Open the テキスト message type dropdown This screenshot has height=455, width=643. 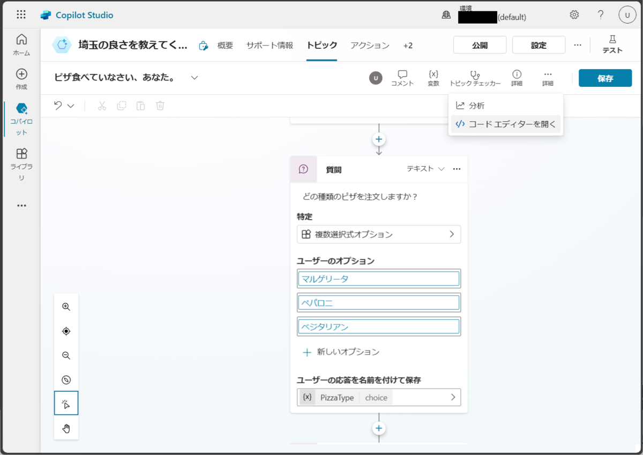[x=425, y=169]
